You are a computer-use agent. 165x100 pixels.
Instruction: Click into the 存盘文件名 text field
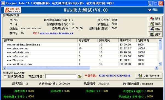coord(61,76)
